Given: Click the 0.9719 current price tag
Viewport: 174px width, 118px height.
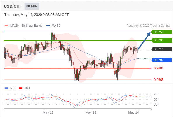Looking at the screenshot, I should point(161,49).
